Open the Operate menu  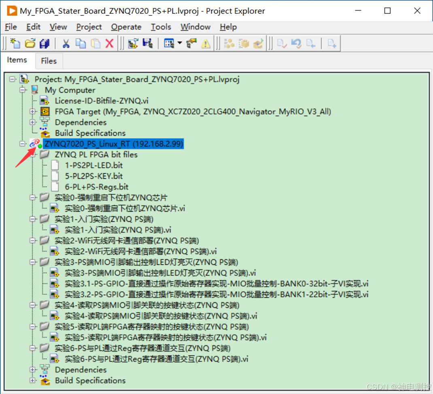point(126,27)
